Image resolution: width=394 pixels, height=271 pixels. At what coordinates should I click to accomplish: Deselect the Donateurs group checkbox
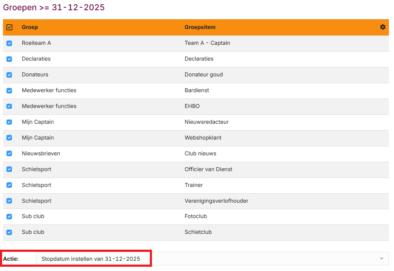(9, 75)
